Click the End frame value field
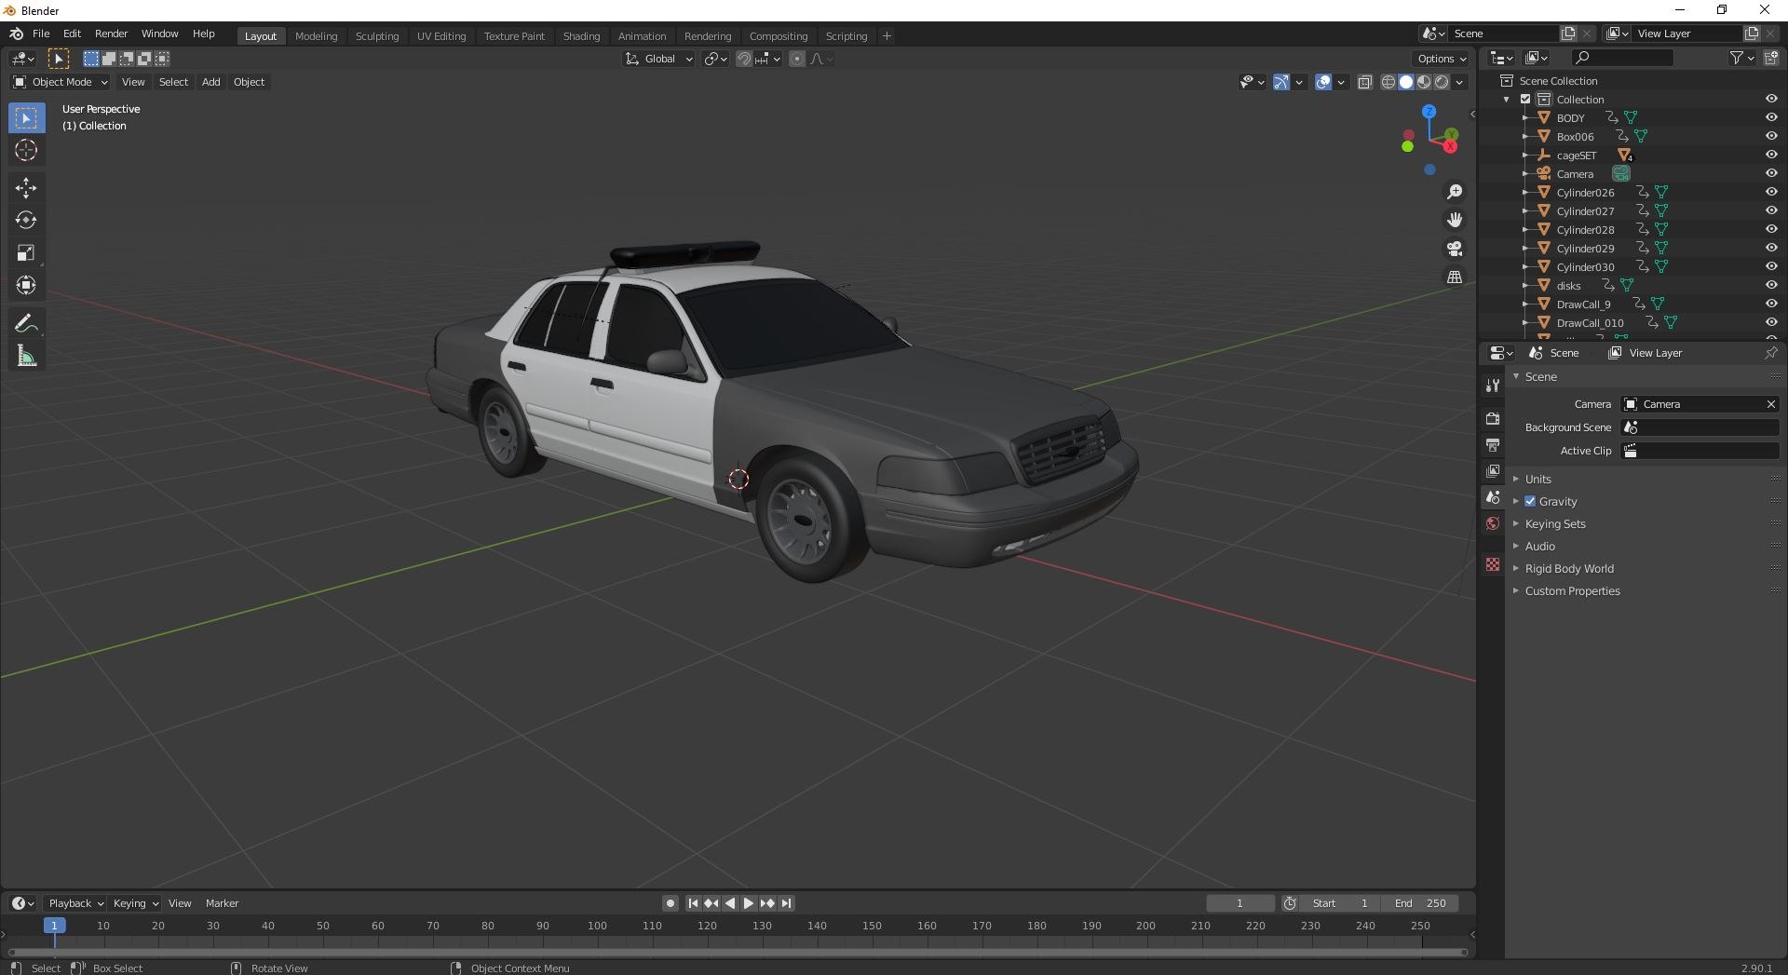The width and height of the screenshot is (1788, 975). click(x=1421, y=903)
